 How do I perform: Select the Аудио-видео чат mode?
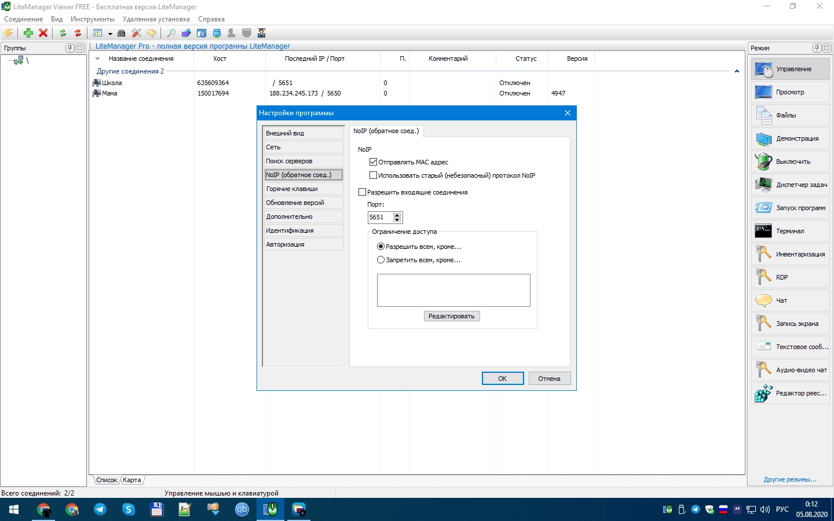(x=791, y=370)
